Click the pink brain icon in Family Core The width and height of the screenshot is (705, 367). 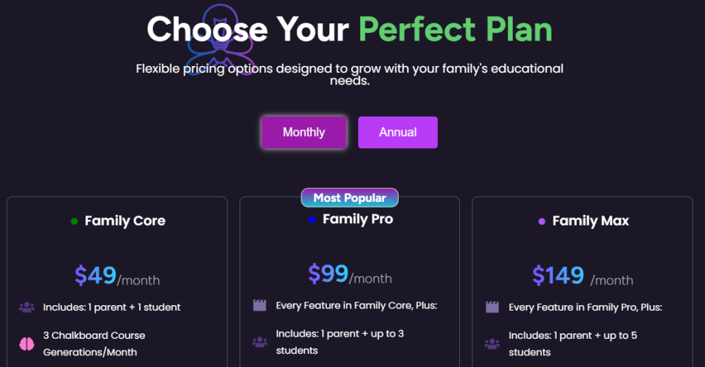27,344
